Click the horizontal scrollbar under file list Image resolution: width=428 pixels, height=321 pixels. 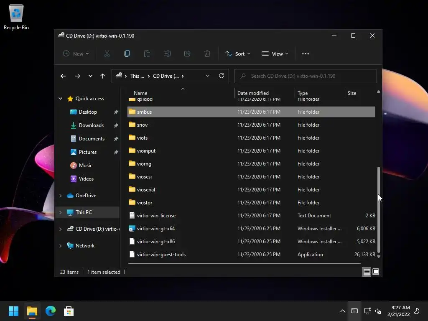point(244,264)
